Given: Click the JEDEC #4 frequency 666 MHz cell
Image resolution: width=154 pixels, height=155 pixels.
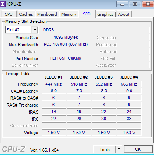Looking at the screenshot, I should [129, 84].
